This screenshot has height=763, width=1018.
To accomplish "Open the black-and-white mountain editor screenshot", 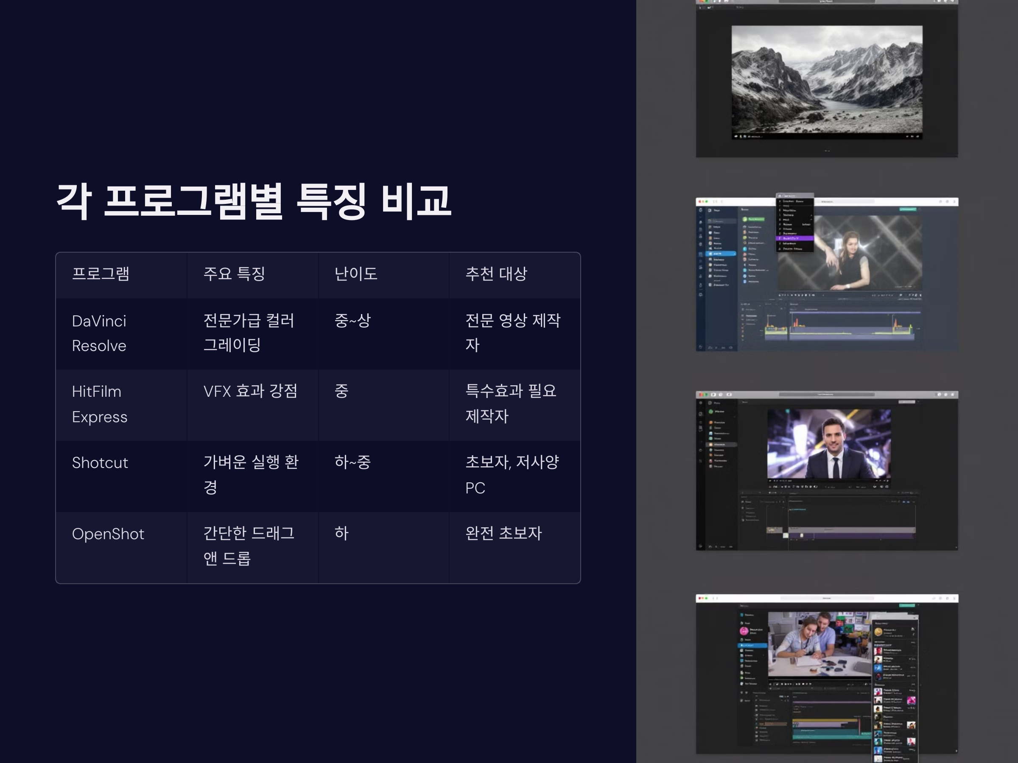I will [x=827, y=82].
